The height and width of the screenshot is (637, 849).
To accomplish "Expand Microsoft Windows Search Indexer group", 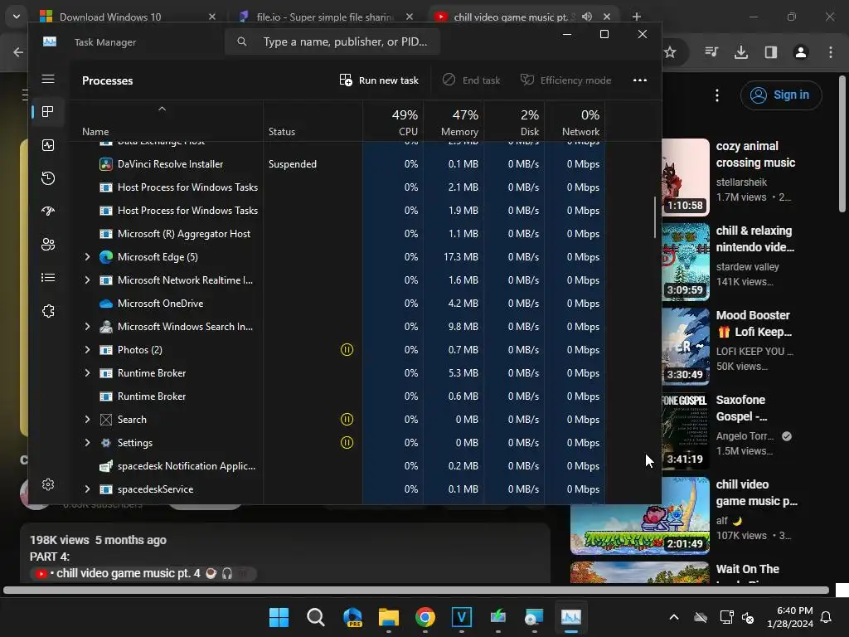I will click(87, 327).
